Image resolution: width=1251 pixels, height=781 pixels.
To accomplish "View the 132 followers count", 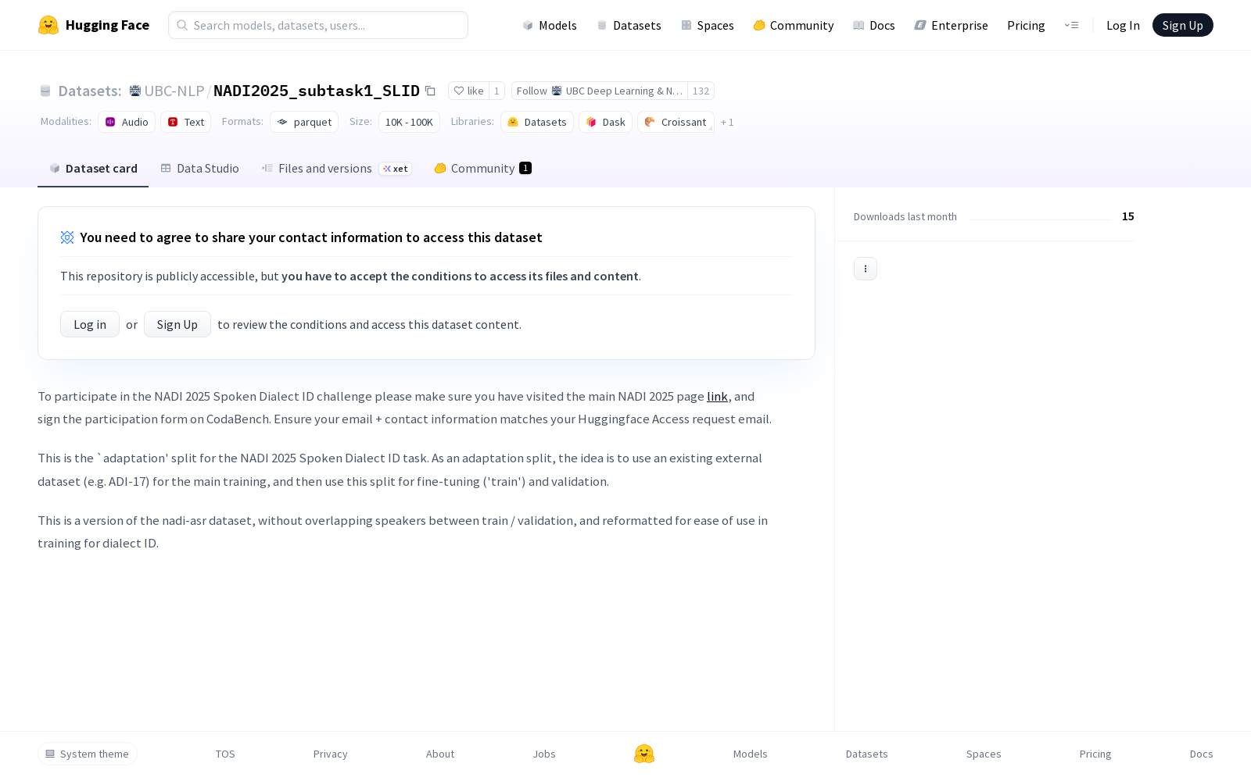I will [701, 91].
